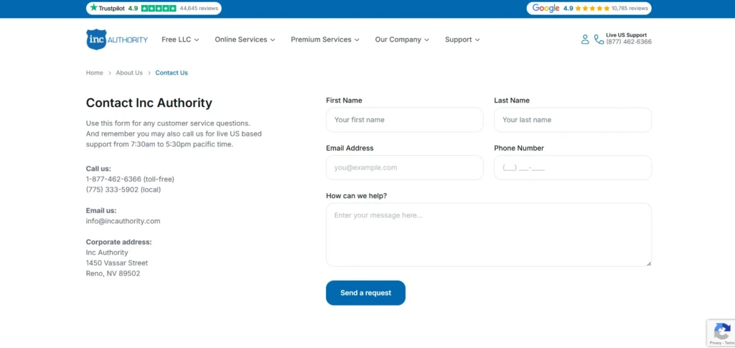Click the reCAPTCHA badge icon

[720, 331]
